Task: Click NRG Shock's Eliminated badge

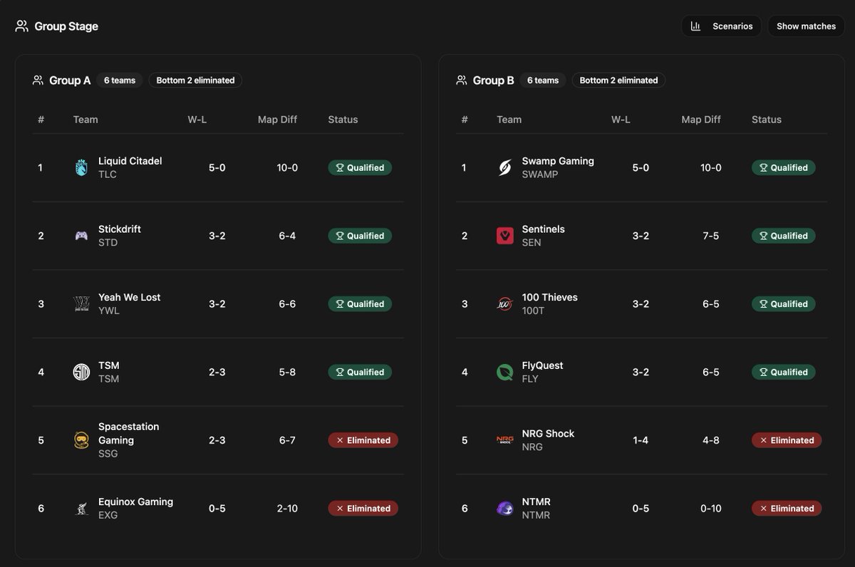Action: tap(787, 440)
